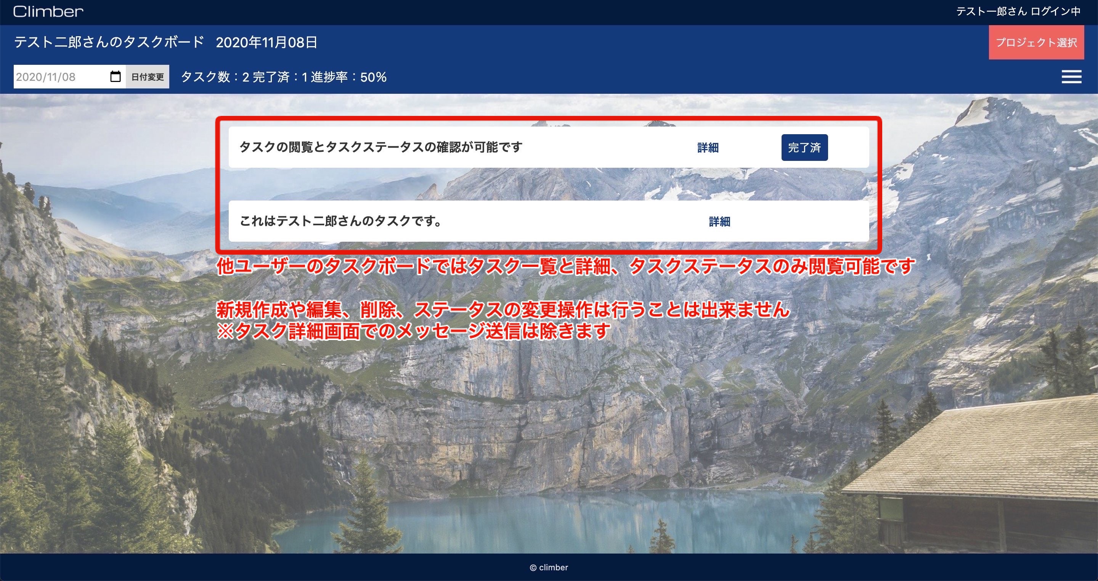Open 詳細 for テスト二郎さんのタスク
Image resolution: width=1098 pixels, height=581 pixels.
click(x=719, y=221)
